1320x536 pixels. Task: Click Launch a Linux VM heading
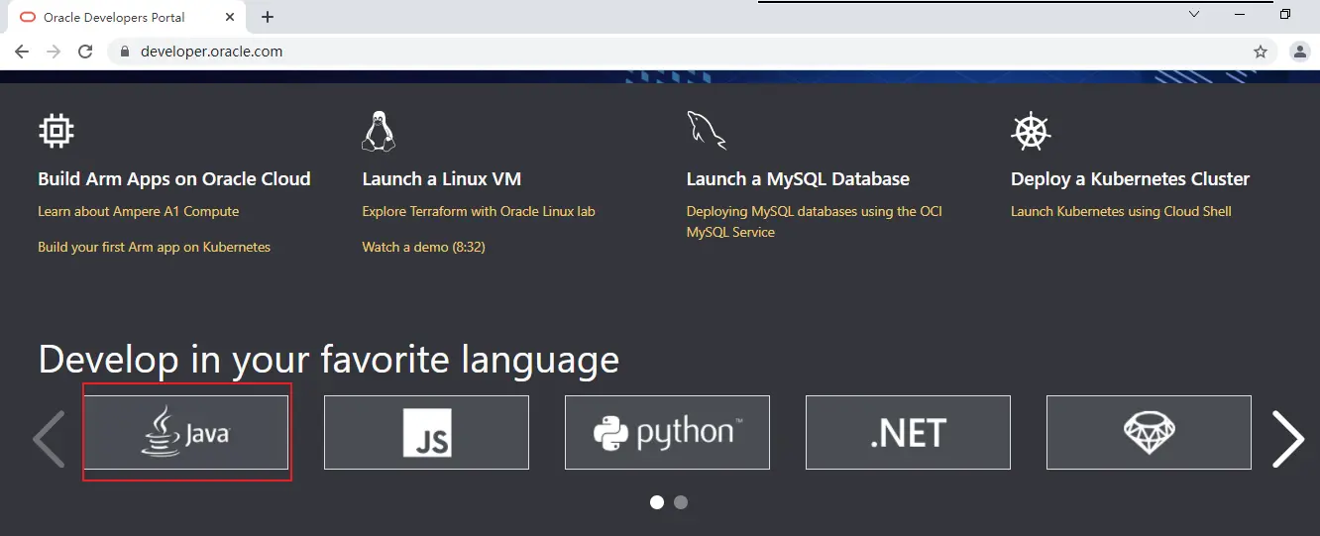pyautogui.click(x=442, y=179)
